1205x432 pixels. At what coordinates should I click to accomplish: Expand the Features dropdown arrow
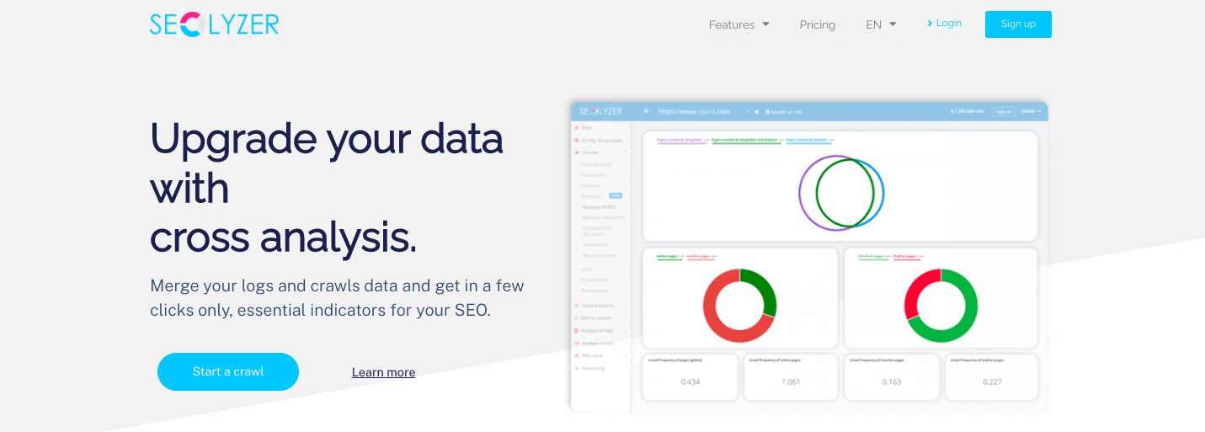tap(765, 24)
